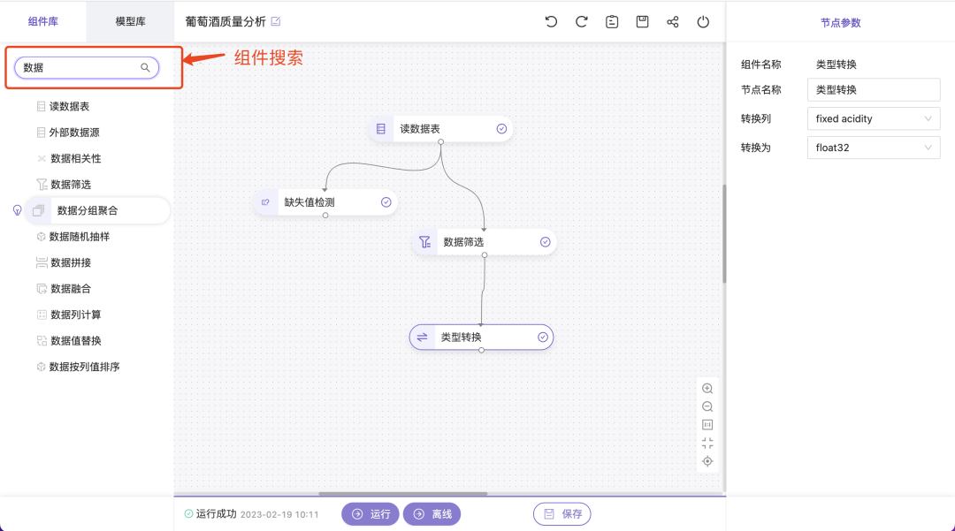
Task: Click the zoom out canvas icon
Action: (x=707, y=406)
